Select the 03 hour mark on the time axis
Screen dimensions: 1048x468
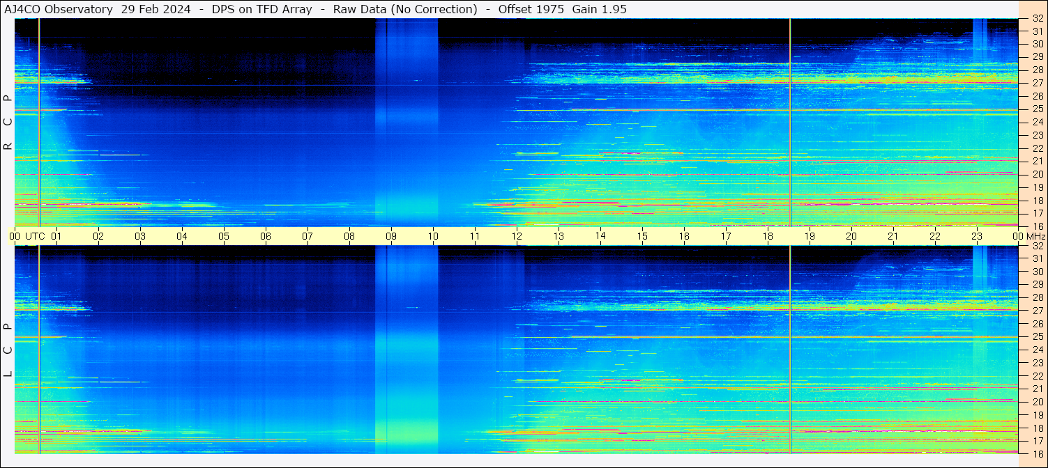click(x=140, y=236)
